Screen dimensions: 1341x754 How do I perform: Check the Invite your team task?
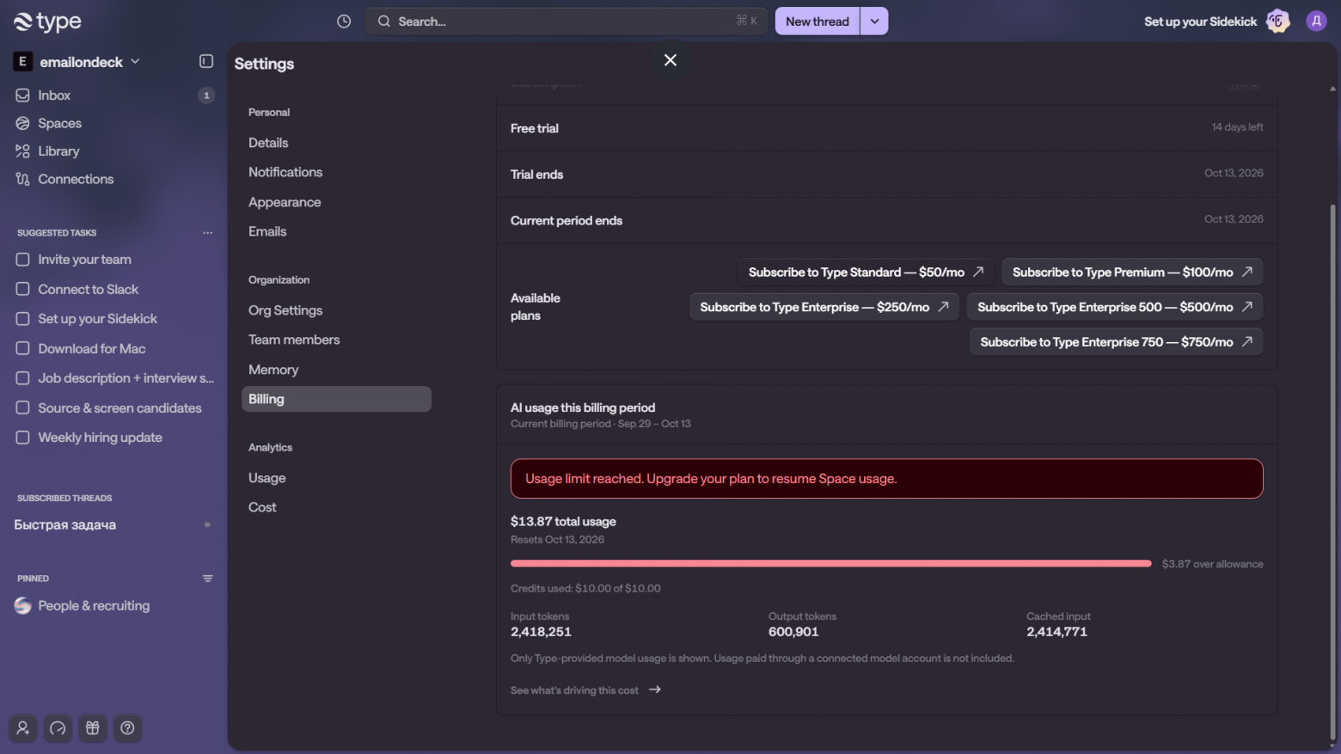point(23,260)
